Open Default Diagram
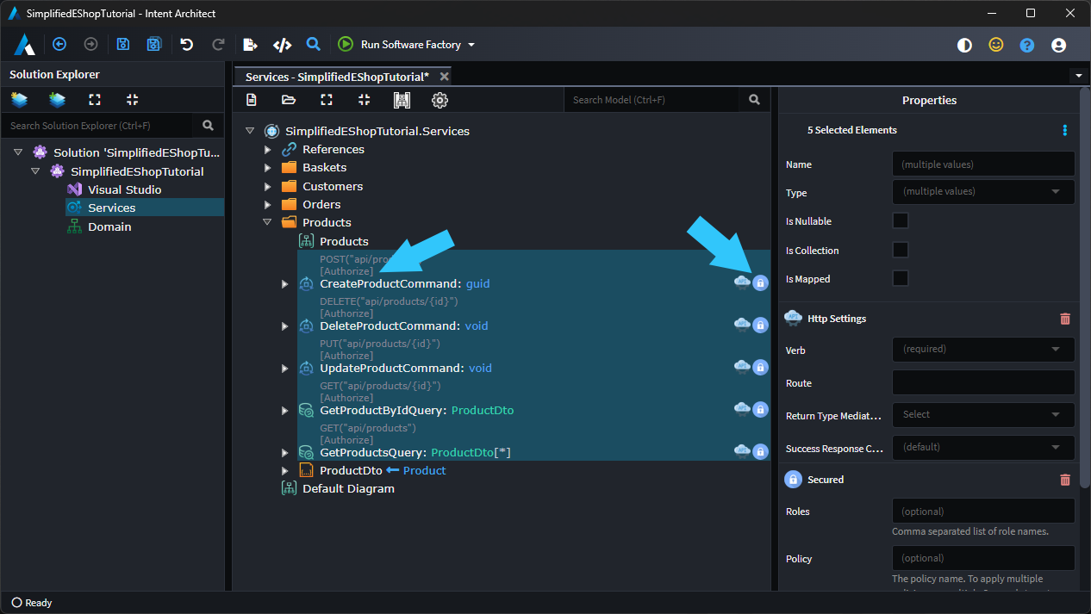The image size is (1091, 614). pyautogui.click(x=348, y=488)
